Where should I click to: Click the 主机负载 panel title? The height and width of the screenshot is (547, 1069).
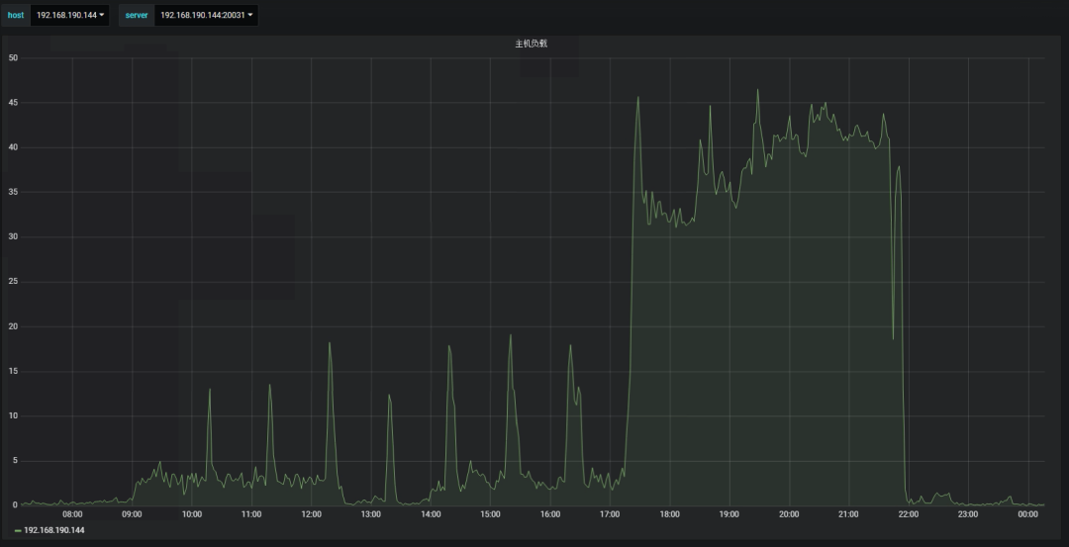pyautogui.click(x=531, y=44)
